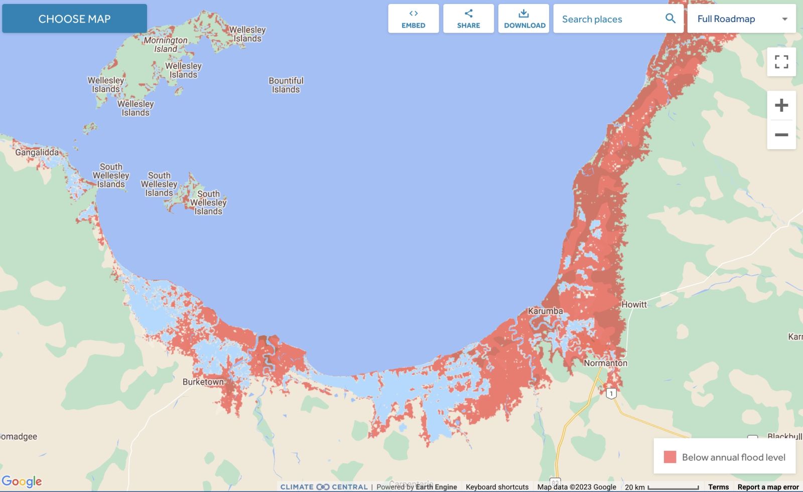Click the Earth Engine attribution text
Screen dimensions: 803x492
(436, 487)
